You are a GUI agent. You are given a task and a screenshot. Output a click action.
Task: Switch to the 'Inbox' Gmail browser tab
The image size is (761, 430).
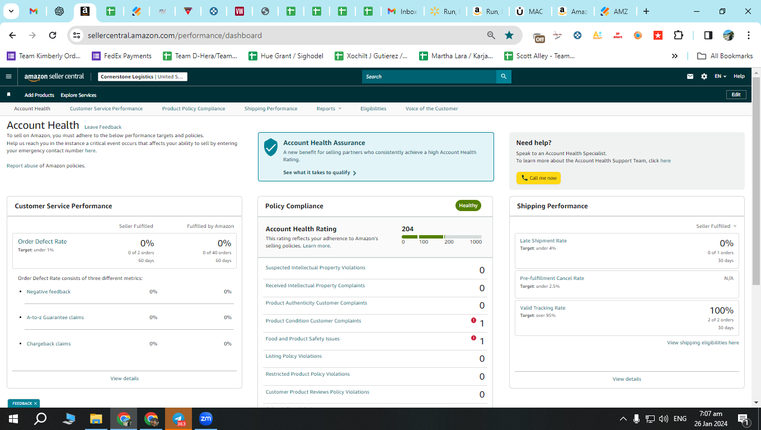click(403, 11)
